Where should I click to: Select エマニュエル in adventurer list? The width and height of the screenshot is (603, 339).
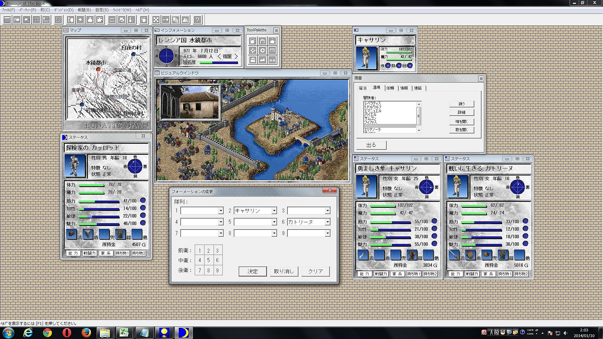coord(373,111)
